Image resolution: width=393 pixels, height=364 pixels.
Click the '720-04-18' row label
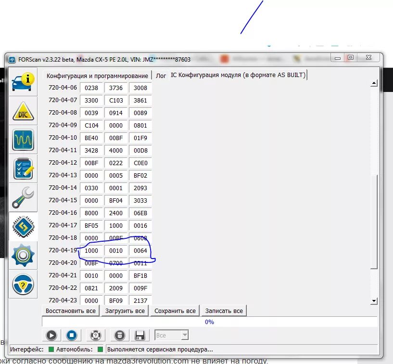pos(63,237)
